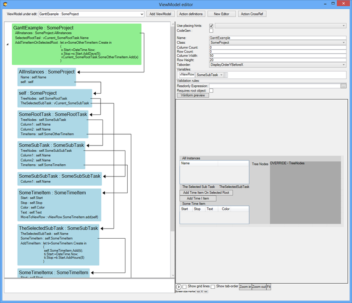Click the New Editor button
The height and width of the screenshot is (303, 352).
pyautogui.click(x=221, y=14)
